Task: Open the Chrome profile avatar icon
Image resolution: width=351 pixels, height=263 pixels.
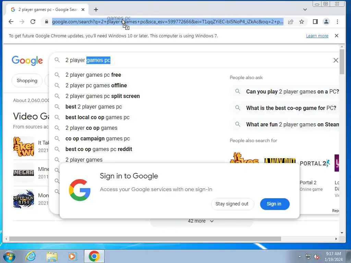Action: (x=326, y=22)
